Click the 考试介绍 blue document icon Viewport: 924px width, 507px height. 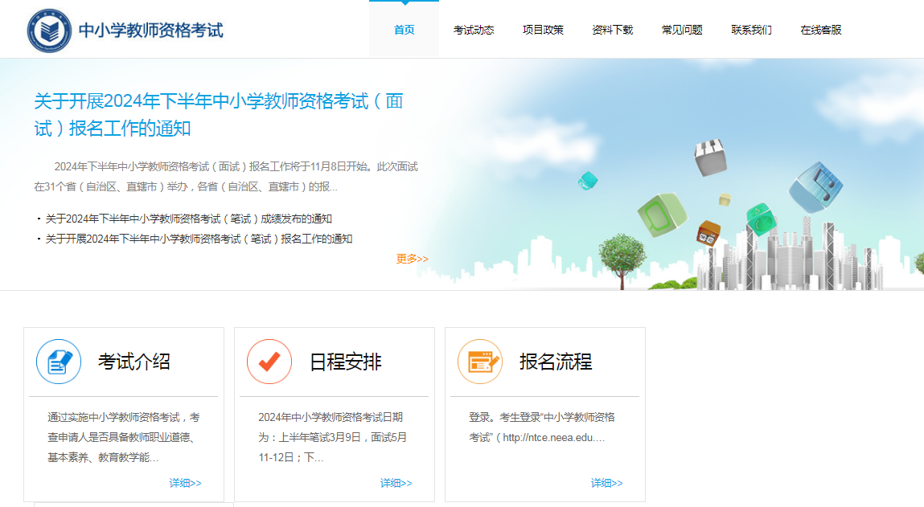click(59, 362)
